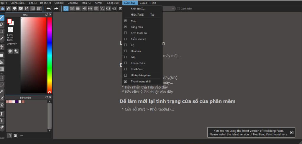Viewport: 302px width, 144px height.
Task: Check the Kiểm soát cọ checkbox
Action: (125, 39)
